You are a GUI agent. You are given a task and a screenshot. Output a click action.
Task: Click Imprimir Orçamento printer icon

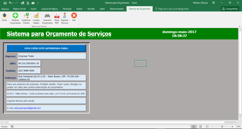(47, 15)
